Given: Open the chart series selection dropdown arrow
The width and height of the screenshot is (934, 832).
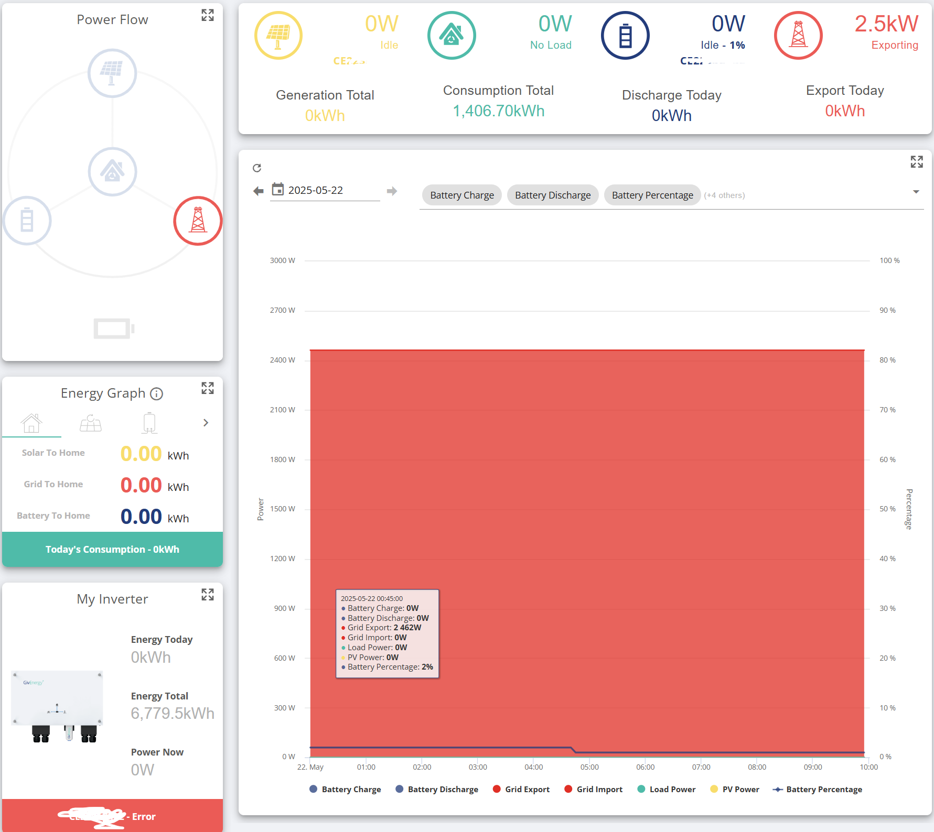Looking at the screenshot, I should click(916, 192).
